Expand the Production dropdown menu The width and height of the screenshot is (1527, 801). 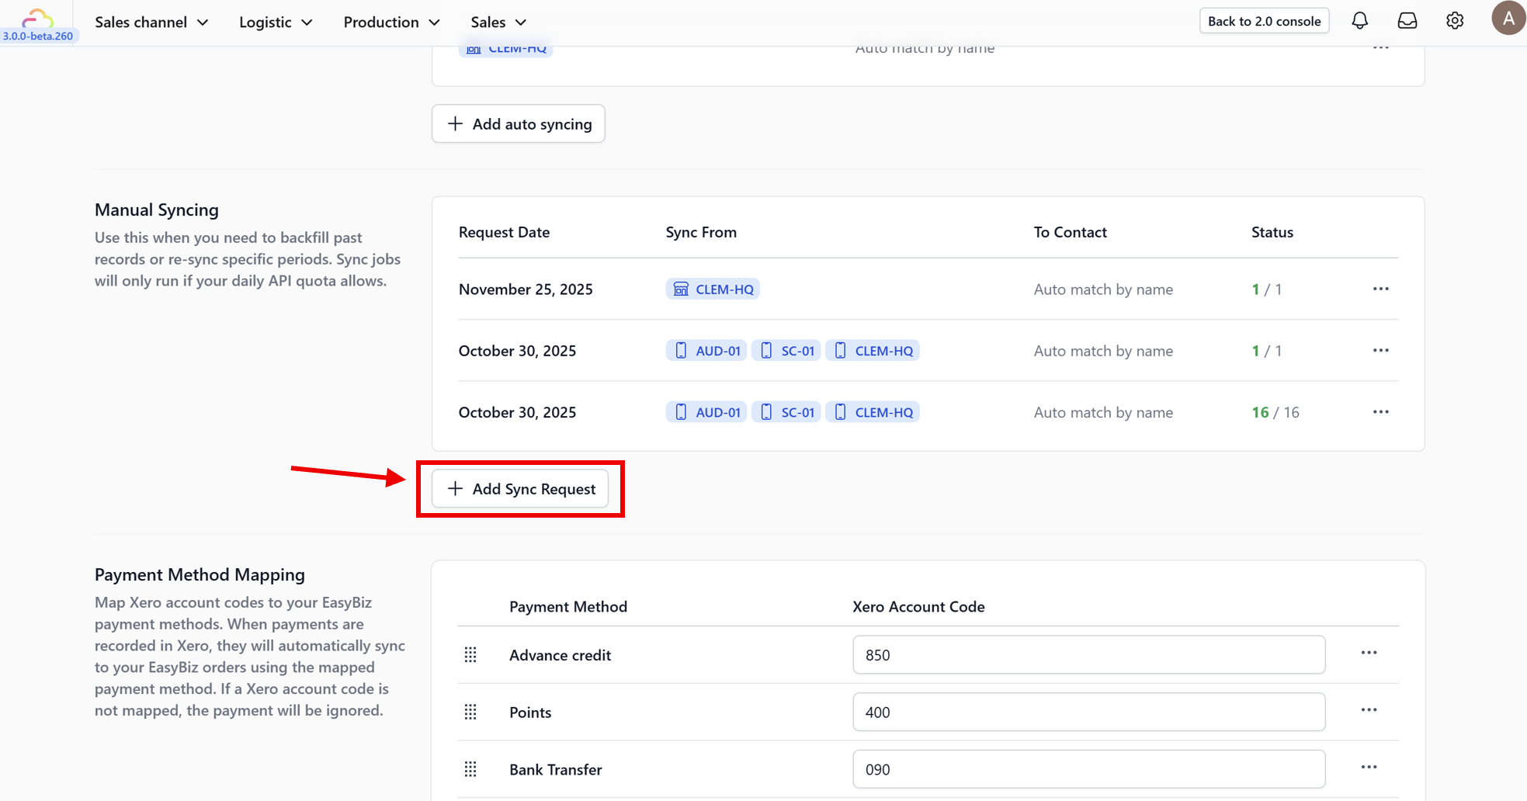coord(391,22)
